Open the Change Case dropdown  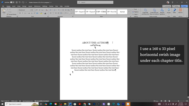43,10
